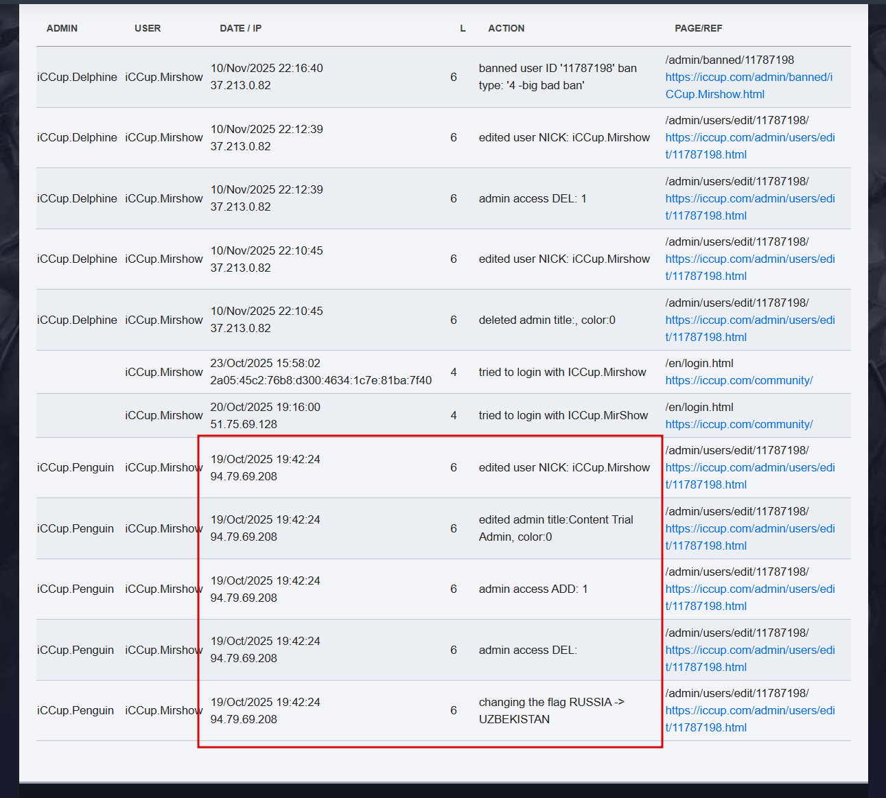The image size is (886, 798).
Task: Click the DATE / IP column header
Action: pyautogui.click(x=241, y=28)
